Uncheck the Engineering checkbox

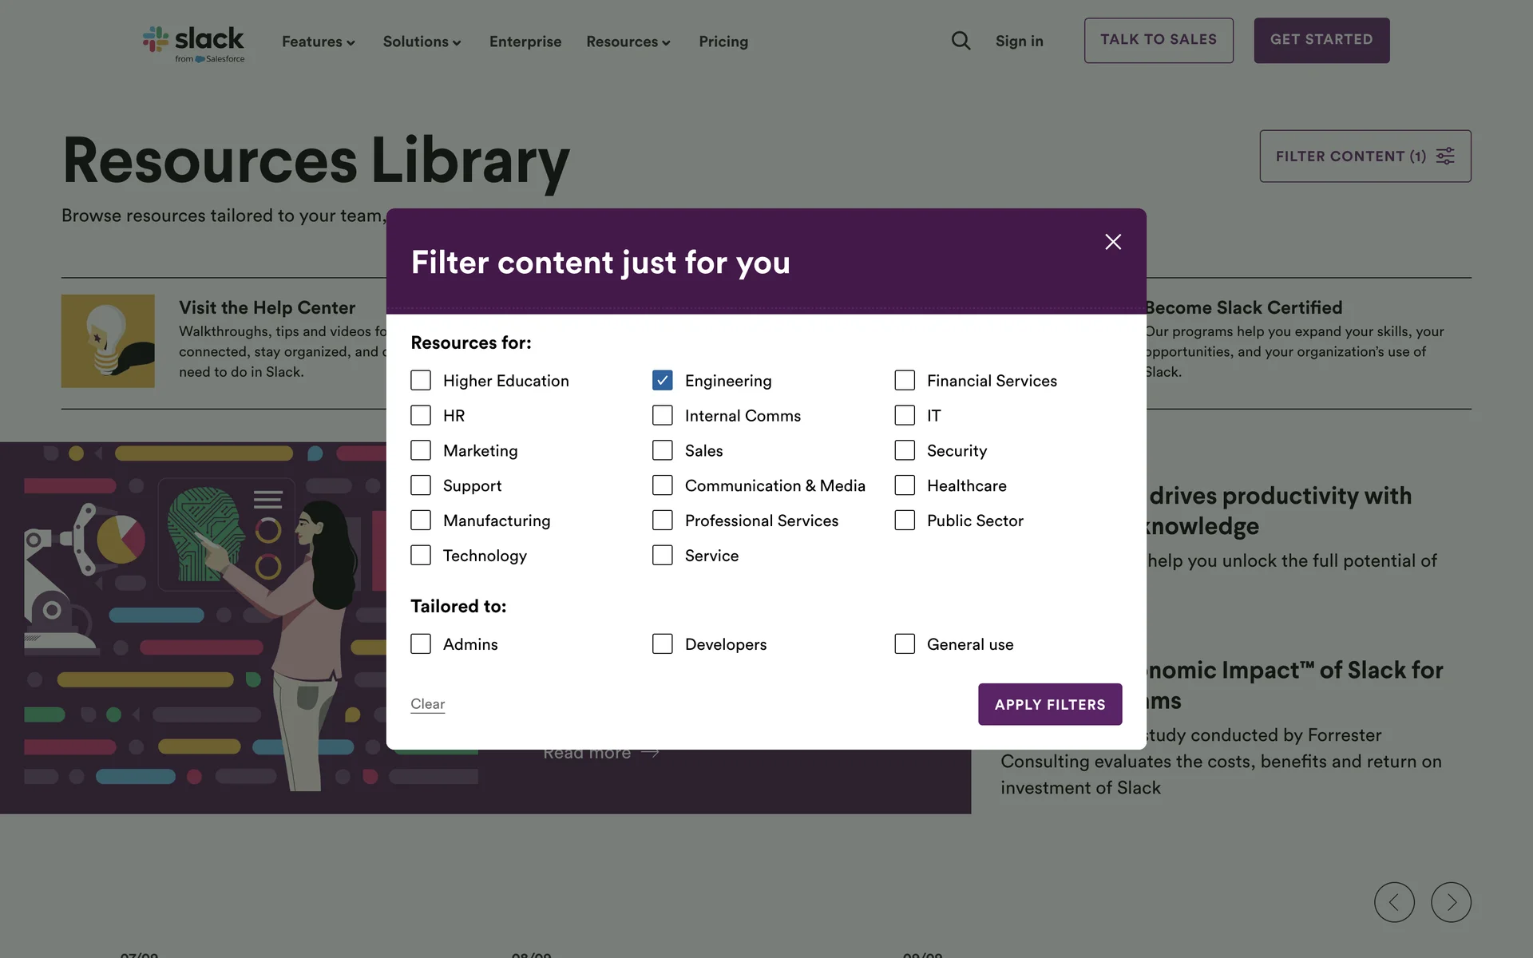tap(662, 381)
